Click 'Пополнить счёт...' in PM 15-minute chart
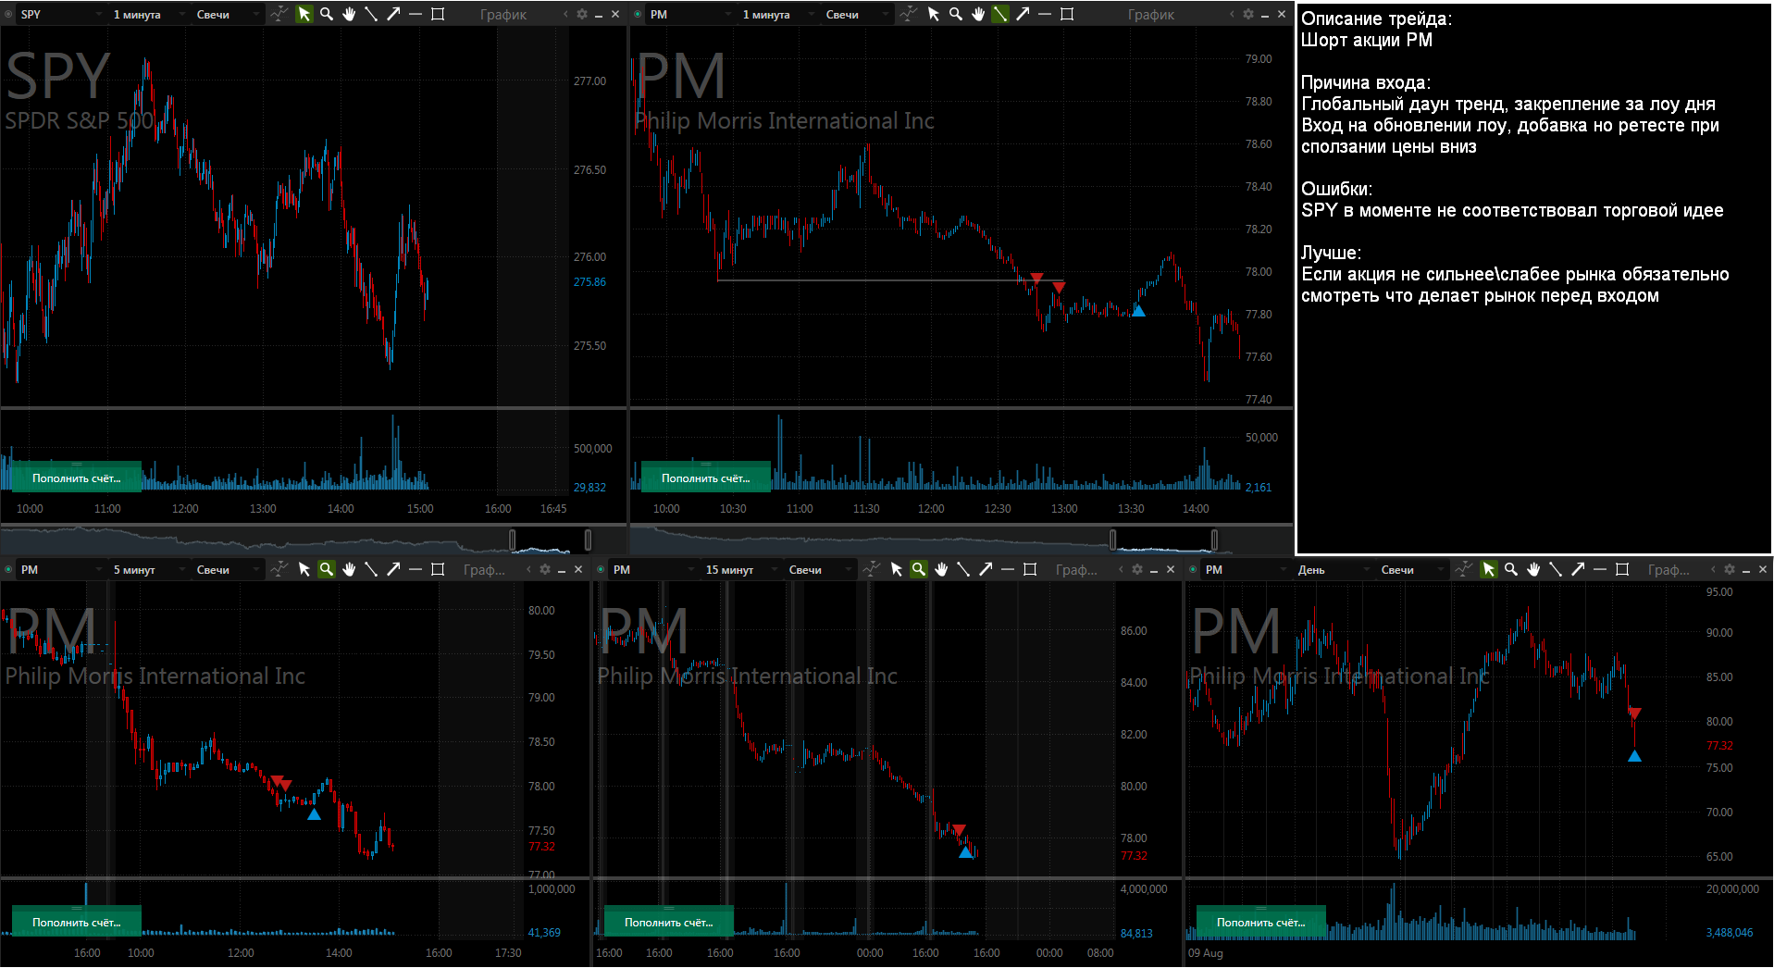This screenshot has height=968, width=1774. pyautogui.click(x=669, y=922)
